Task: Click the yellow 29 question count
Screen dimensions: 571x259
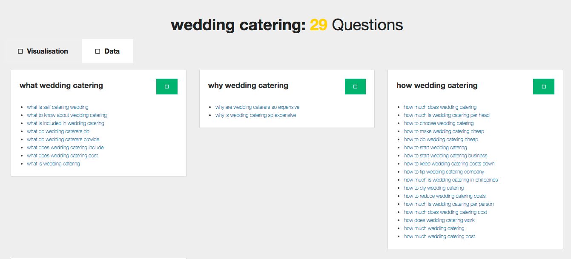Action: click(318, 25)
